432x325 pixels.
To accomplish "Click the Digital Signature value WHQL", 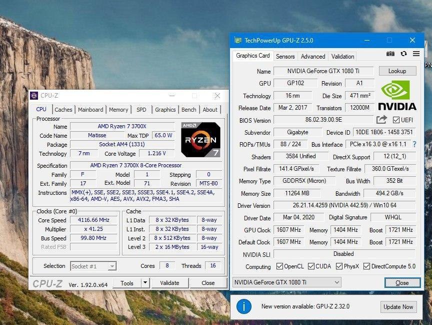I will click(x=393, y=217).
